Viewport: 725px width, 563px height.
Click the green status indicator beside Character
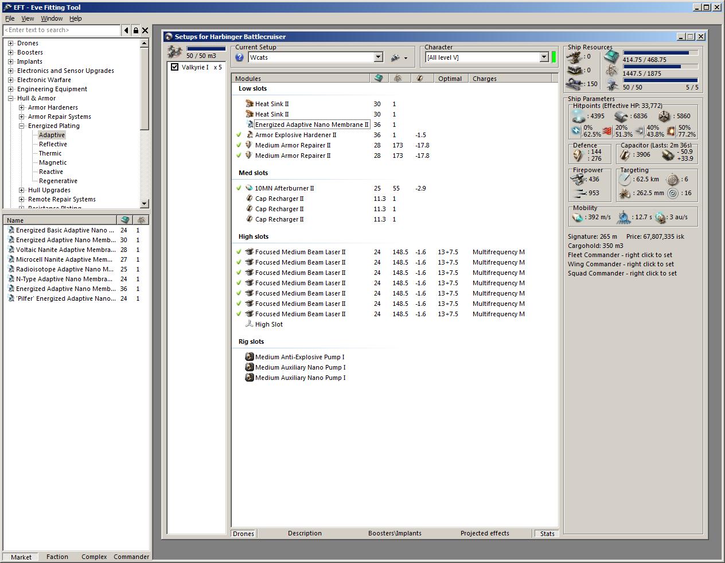coord(554,57)
